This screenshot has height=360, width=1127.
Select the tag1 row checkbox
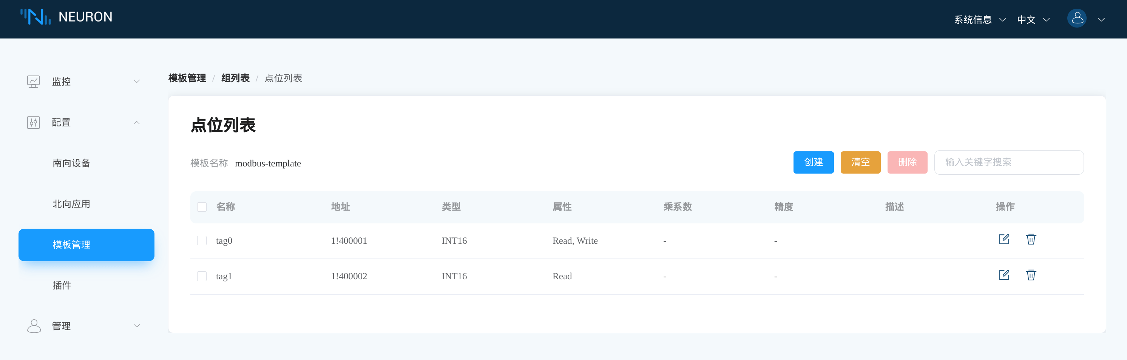202,276
